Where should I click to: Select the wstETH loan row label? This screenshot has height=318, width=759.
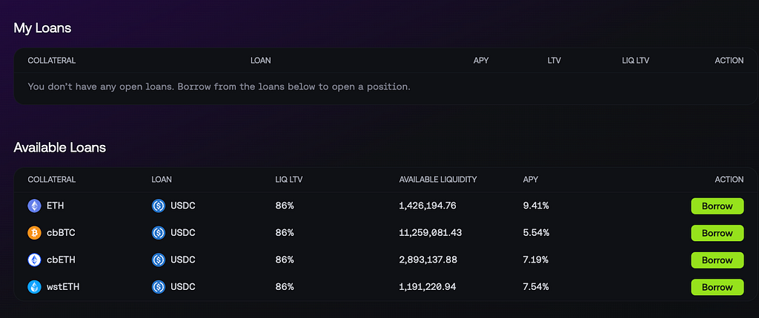[63, 287]
